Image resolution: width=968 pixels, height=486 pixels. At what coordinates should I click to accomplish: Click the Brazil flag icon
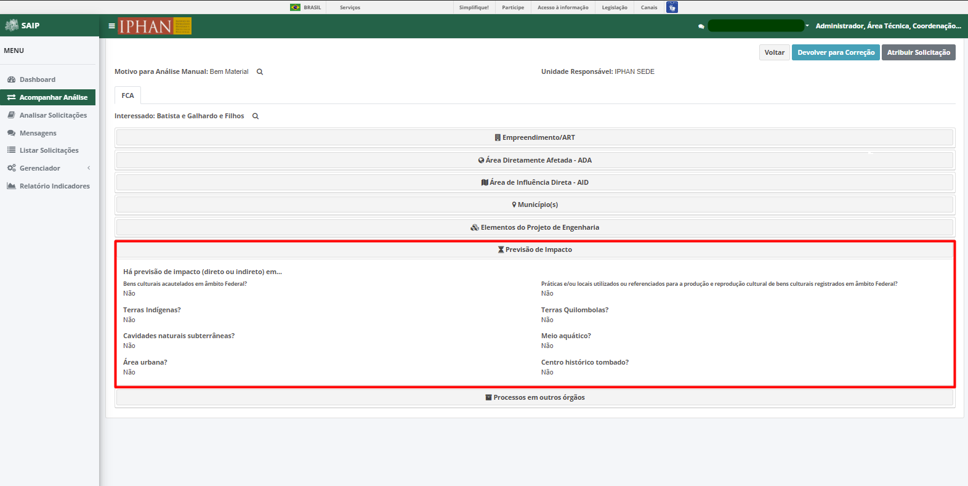coord(296,7)
